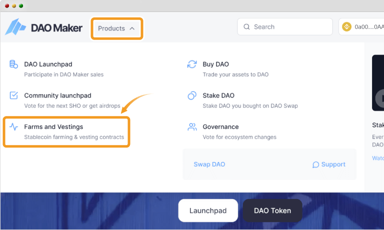Viewport: 384px width, 230px height.
Task: Open Governance menu item
Action: (220, 127)
